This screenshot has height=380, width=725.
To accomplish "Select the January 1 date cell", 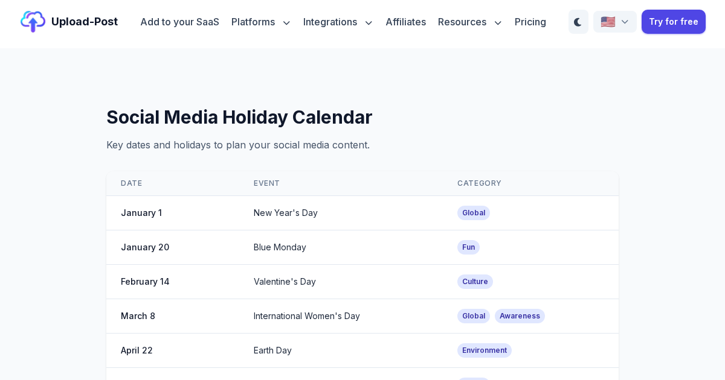I will (141, 213).
